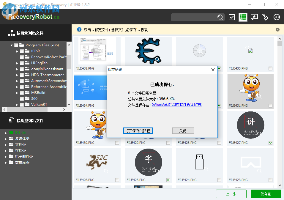284x200 pixels.
Task: Click the license key activation icon
Action: pos(265,17)
